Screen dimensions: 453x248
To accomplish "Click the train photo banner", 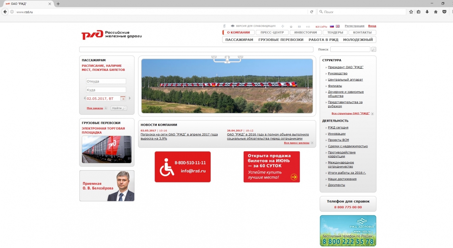I will (x=227, y=86).
